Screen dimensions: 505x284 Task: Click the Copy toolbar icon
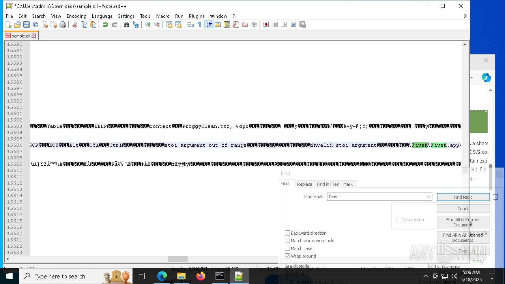click(84, 24)
